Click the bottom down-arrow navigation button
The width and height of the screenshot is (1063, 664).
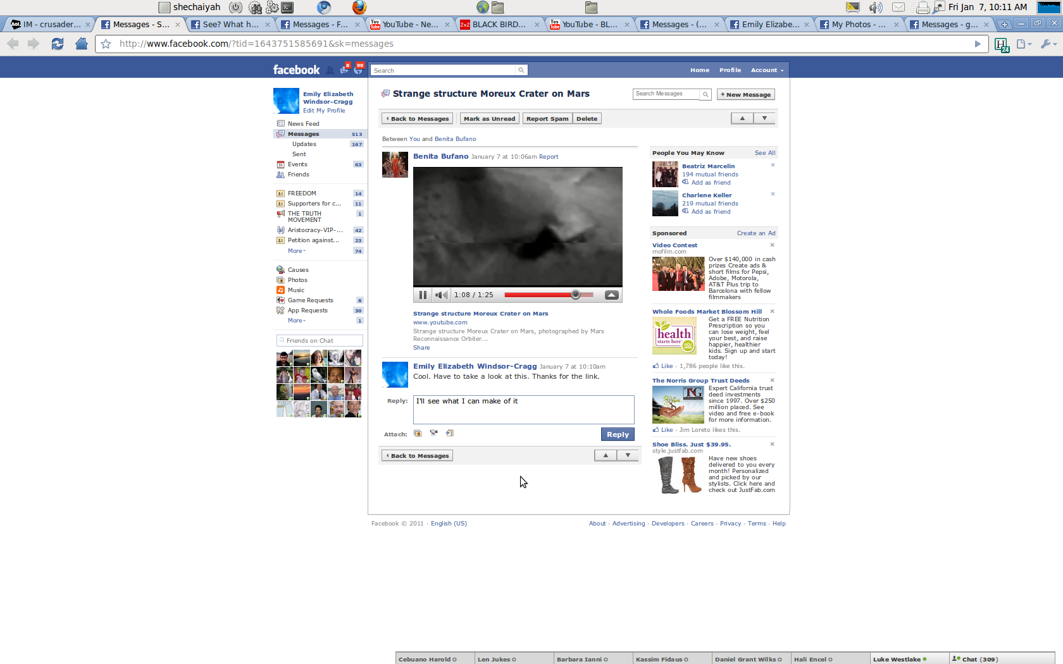click(628, 455)
